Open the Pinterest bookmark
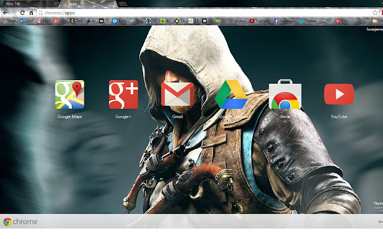 pos(341,21)
